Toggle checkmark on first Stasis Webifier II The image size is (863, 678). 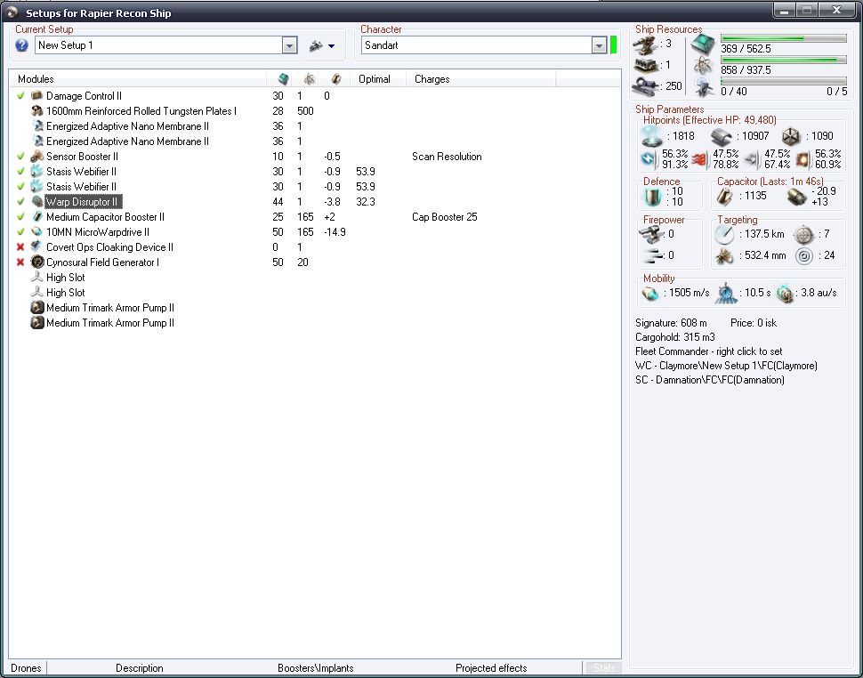21,171
